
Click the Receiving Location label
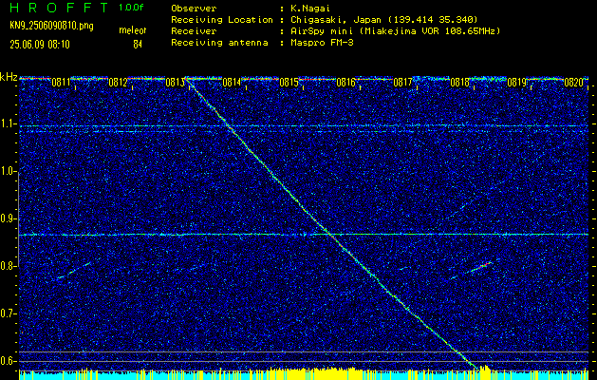pyautogui.click(x=222, y=20)
